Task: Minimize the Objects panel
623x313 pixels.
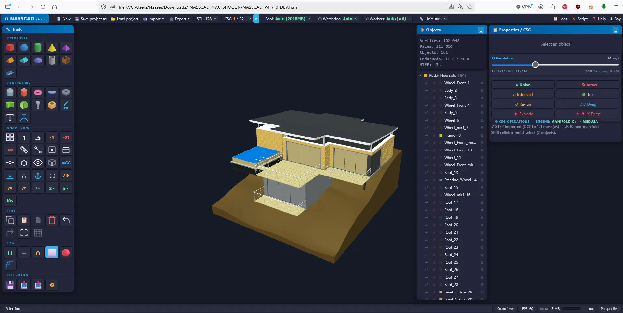Action: click(x=481, y=30)
